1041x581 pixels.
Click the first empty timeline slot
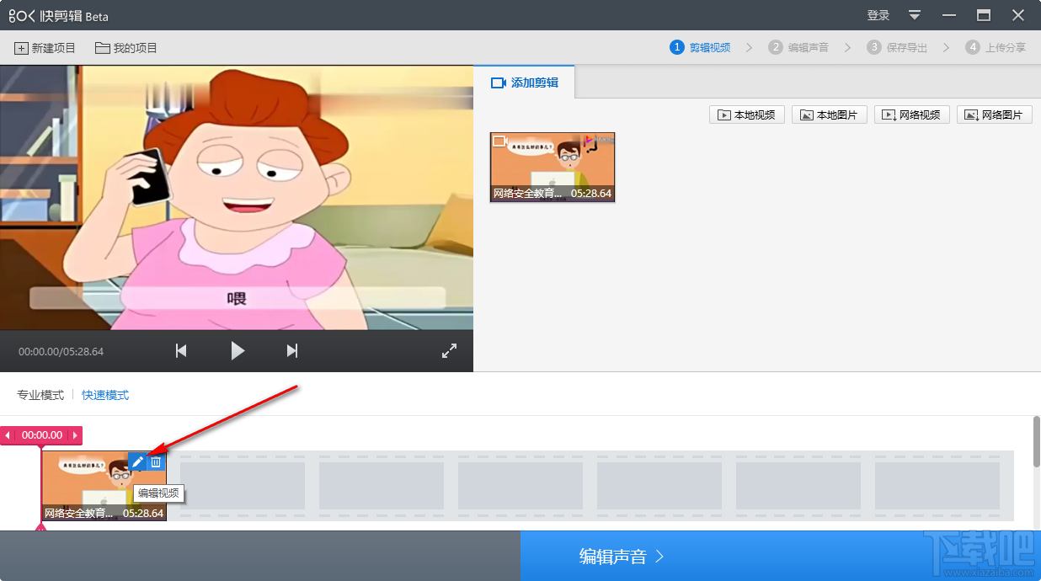(x=243, y=486)
